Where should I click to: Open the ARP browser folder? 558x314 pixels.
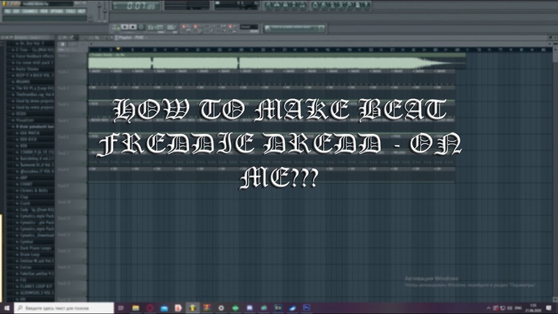pos(22,178)
